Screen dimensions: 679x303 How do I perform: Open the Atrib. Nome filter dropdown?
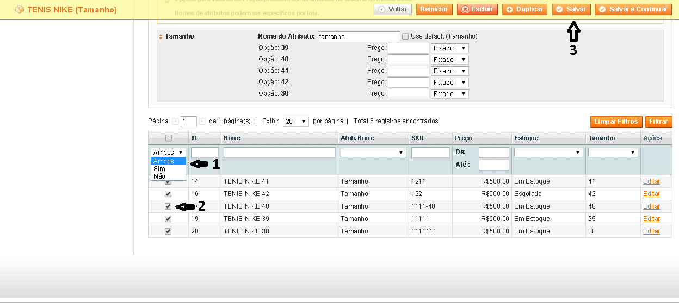pyautogui.click(x=373, y=153)
